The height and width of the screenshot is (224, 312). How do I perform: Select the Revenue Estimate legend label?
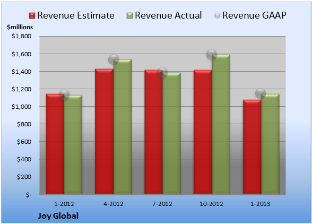[76, 15]
